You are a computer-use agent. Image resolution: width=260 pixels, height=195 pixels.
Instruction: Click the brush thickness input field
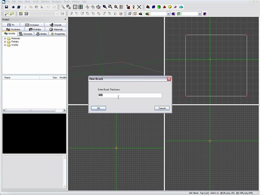(129, 95)
